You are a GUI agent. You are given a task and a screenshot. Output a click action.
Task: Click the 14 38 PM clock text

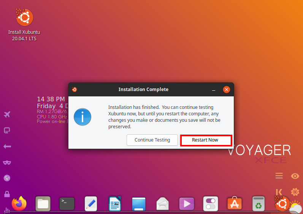51,99
